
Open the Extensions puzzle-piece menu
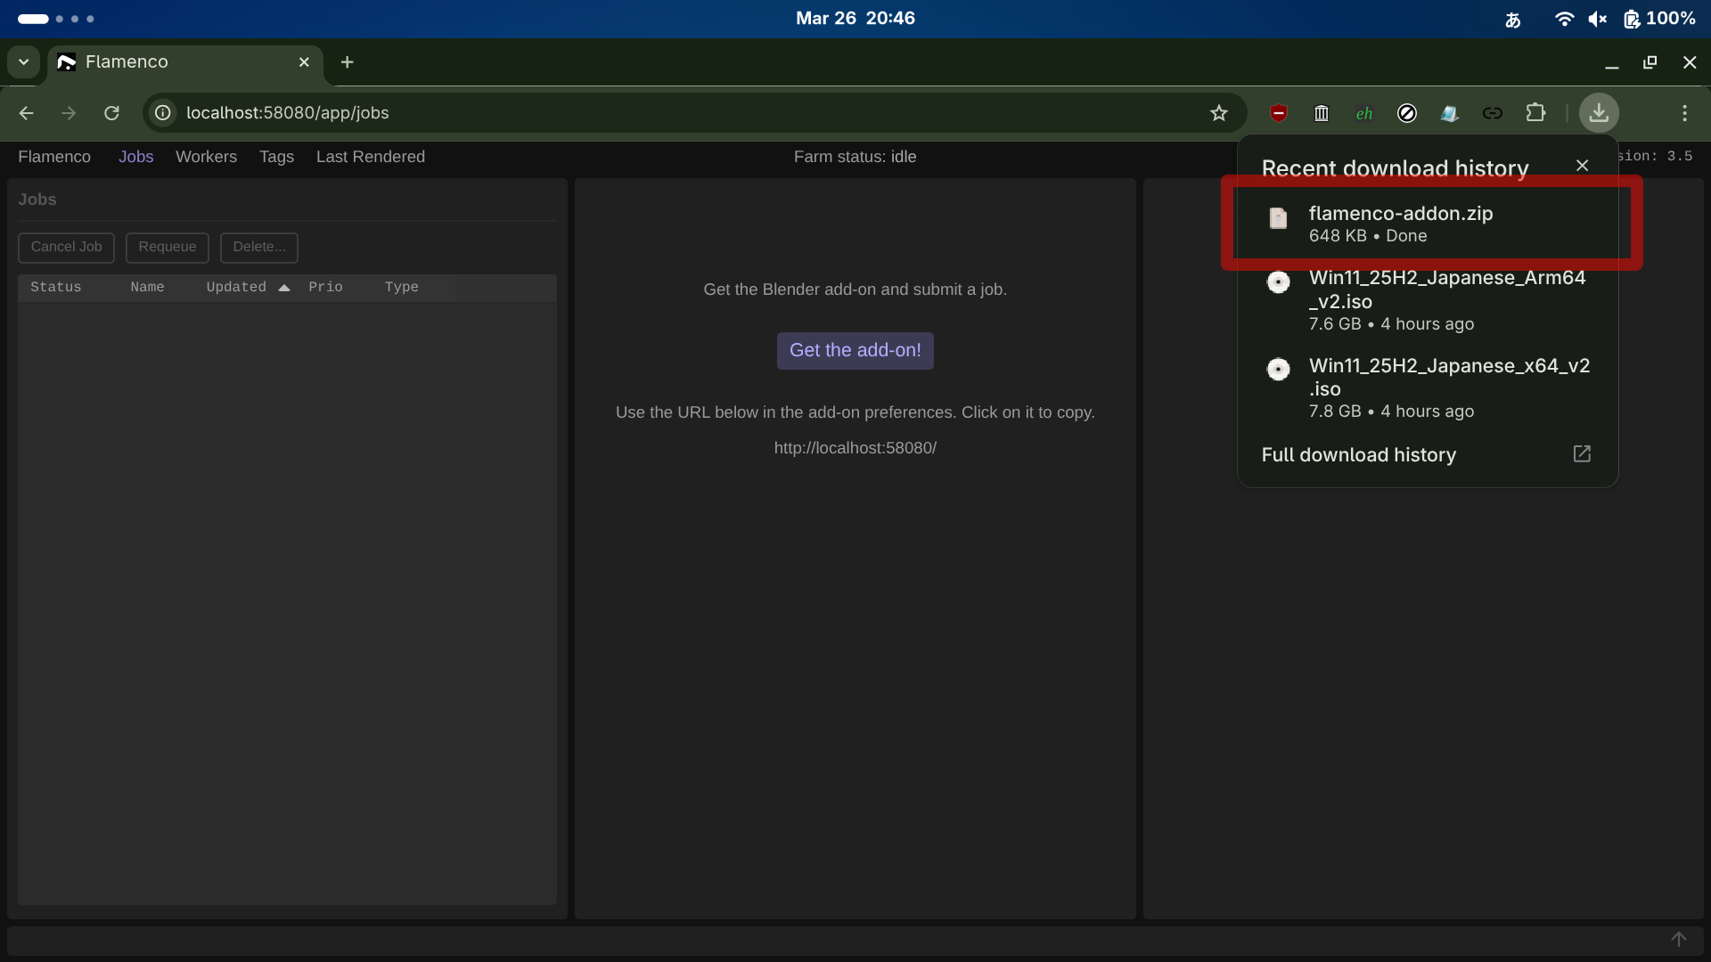coord(1535,113)
